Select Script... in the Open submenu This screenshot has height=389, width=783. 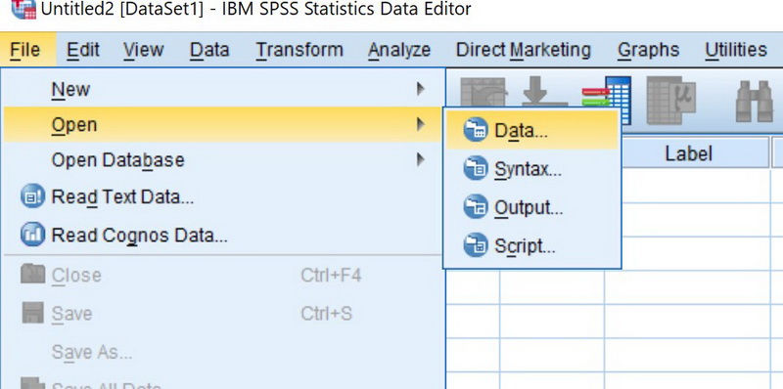coord(532,246)
